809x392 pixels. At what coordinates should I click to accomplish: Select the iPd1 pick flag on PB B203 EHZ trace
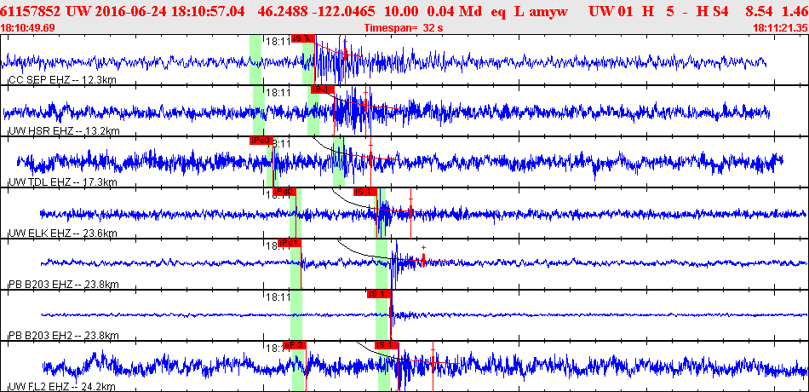(289, 243)
